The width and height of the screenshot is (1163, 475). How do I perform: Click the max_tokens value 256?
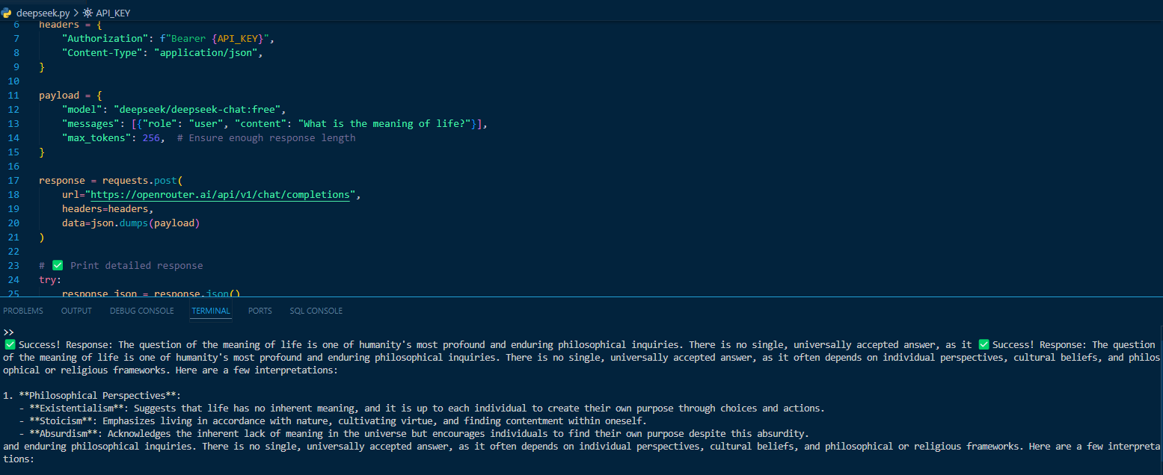(151, 138)
